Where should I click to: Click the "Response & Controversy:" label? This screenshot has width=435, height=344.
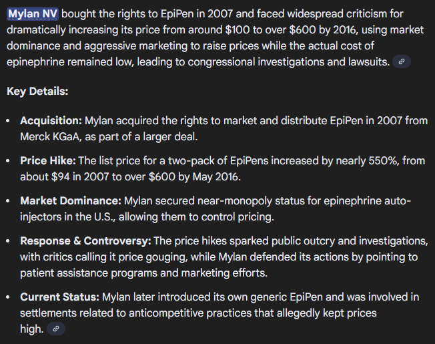(x=85, y=240)
